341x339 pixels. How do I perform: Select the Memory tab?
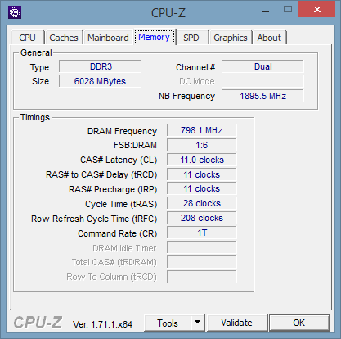(x=154, y=37)
